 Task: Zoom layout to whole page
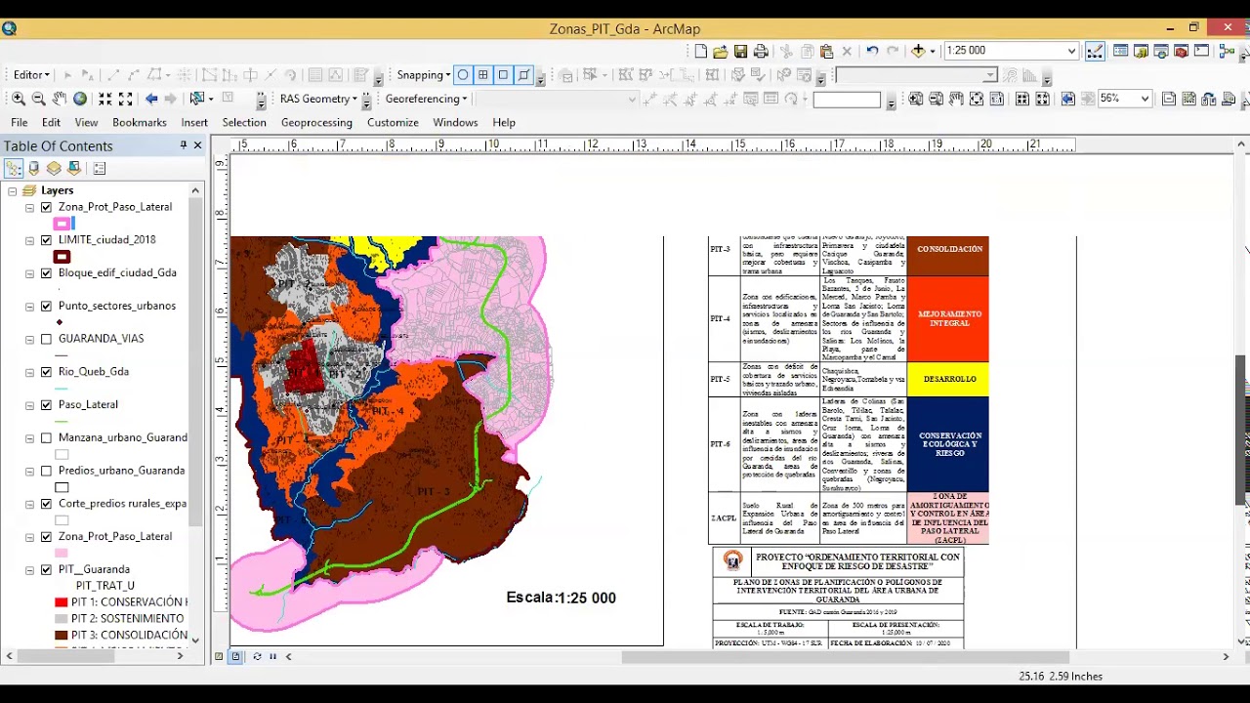[977, 99]
